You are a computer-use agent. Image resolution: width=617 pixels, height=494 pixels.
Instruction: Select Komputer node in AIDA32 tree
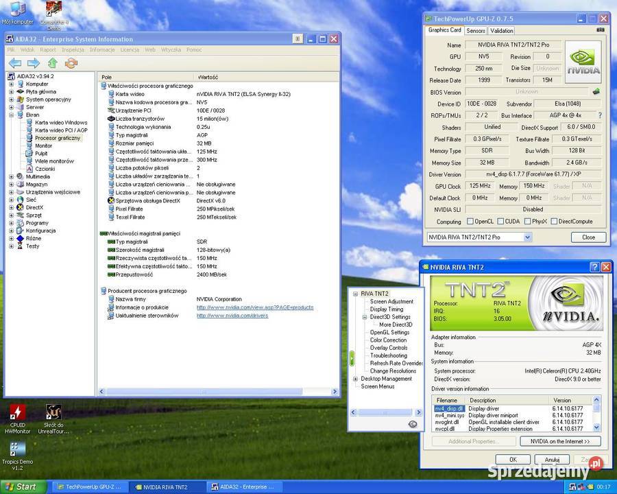(36, 84)
